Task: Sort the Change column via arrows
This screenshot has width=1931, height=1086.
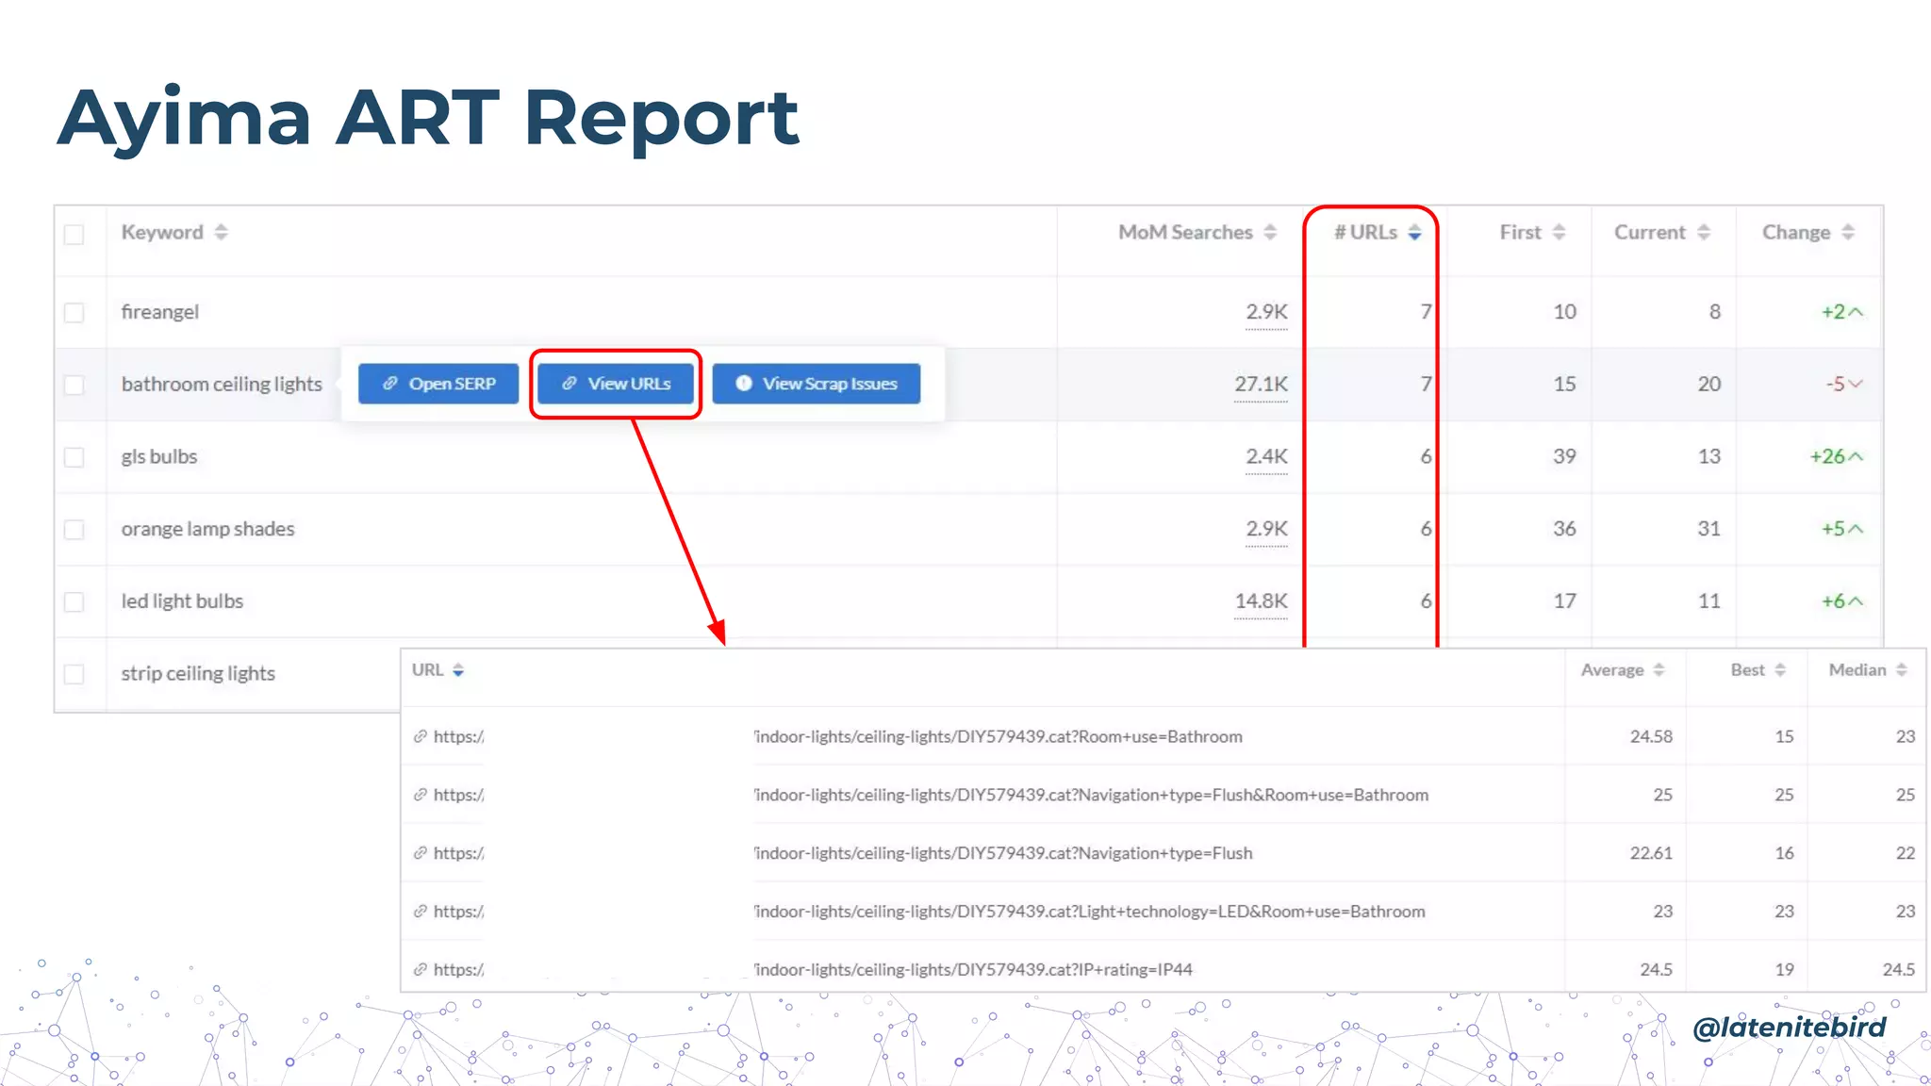Action: (1847, 232)
